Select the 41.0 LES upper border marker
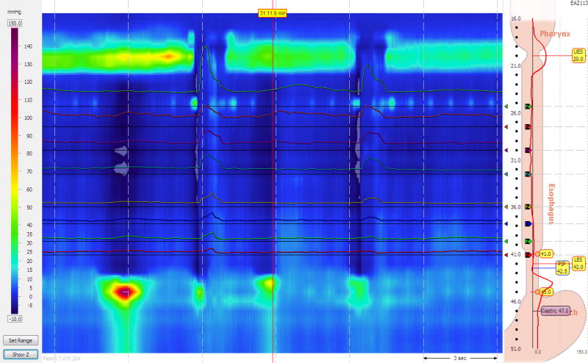The height and width of the screenshot is (363, 588). 545,254
